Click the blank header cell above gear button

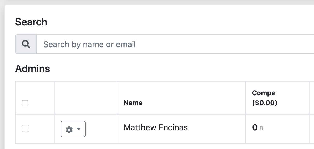click(x=86, y=98)
